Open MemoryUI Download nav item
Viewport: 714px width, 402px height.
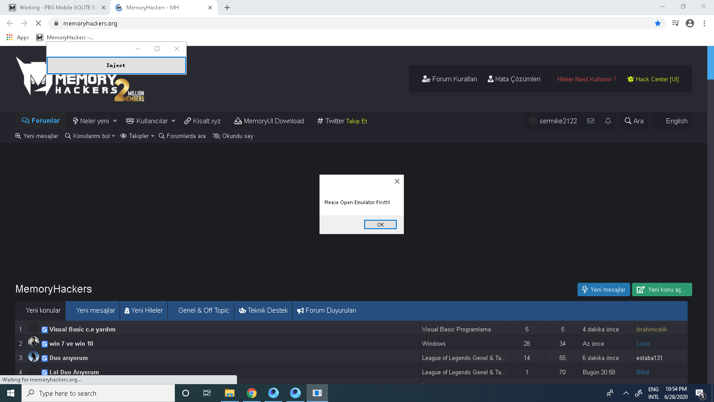point(269,121)
